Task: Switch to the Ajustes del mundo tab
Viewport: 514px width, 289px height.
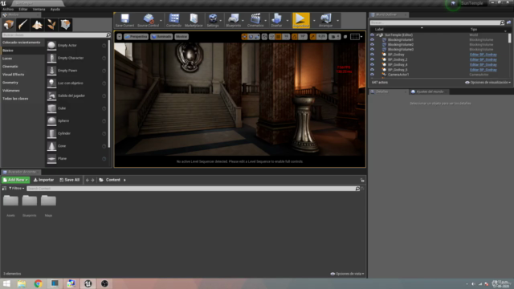Action: pos(429,92)
